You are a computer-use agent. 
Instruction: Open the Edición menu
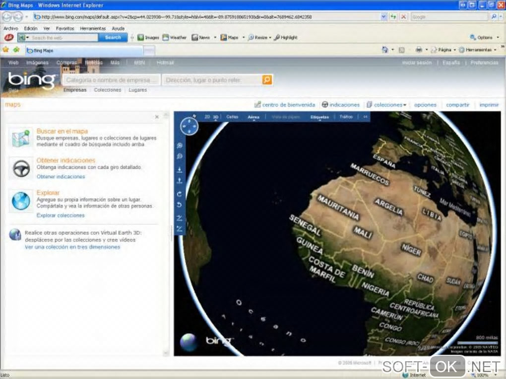[x=31, y=28]
